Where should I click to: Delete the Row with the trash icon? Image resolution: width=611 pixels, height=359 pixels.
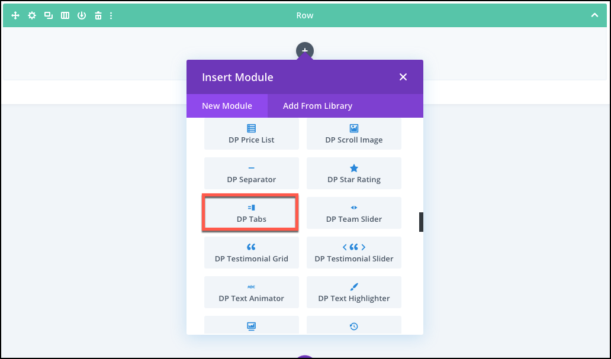(x=98, y=15)
